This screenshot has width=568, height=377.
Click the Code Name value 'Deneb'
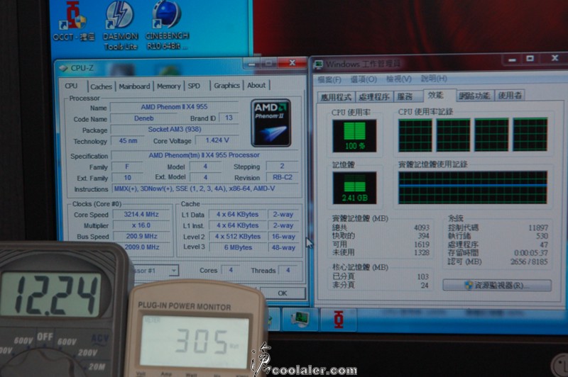click(144, 118)
